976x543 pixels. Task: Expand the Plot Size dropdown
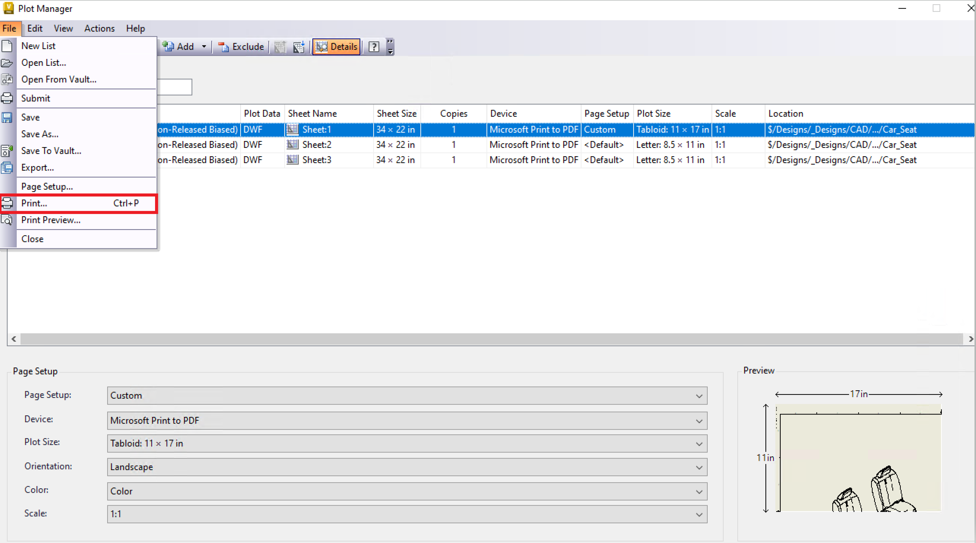pyautogui.click(x=699, y=444)
